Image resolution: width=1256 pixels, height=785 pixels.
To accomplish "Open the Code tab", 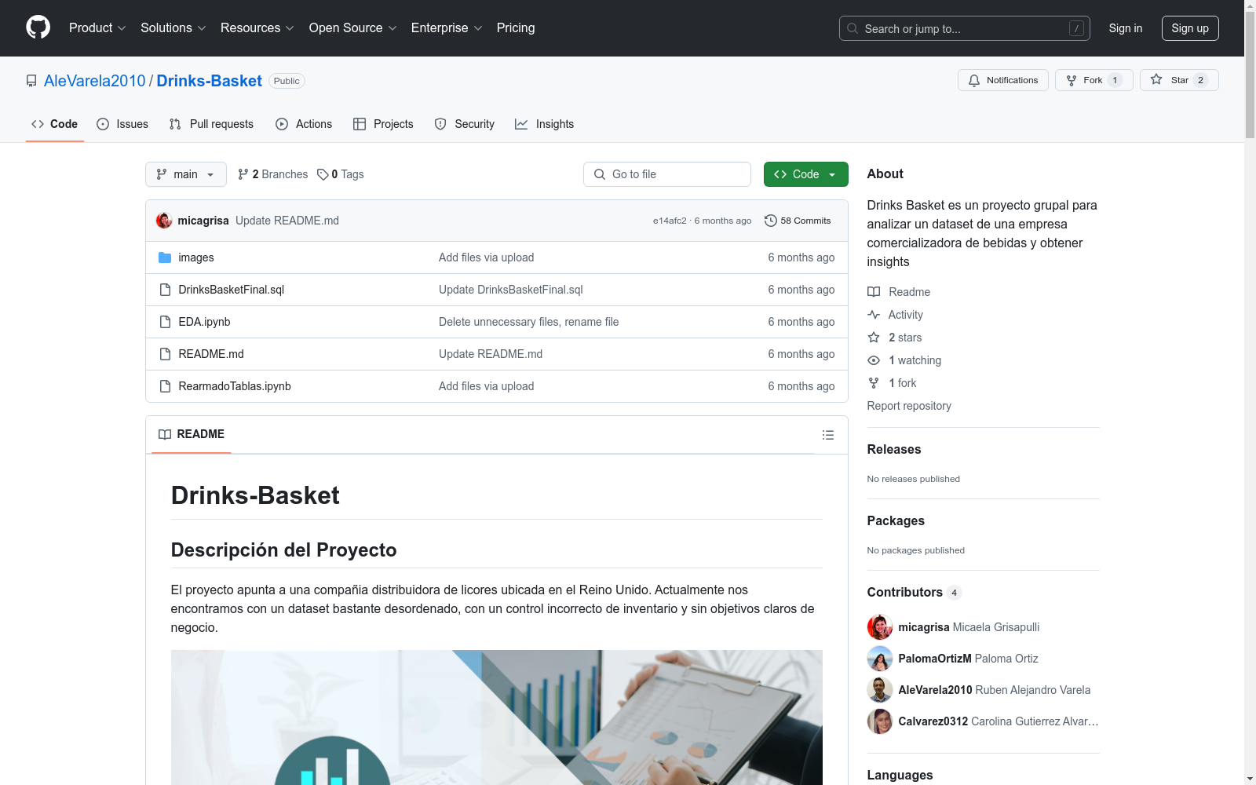I will tap(55, 124).
